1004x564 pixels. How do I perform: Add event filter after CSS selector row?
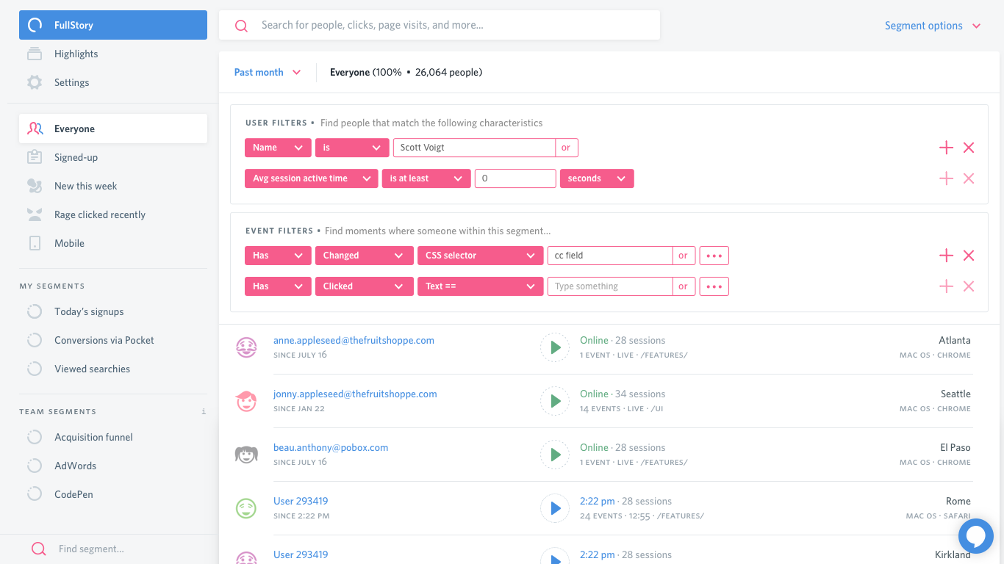[x=946, y=256]
